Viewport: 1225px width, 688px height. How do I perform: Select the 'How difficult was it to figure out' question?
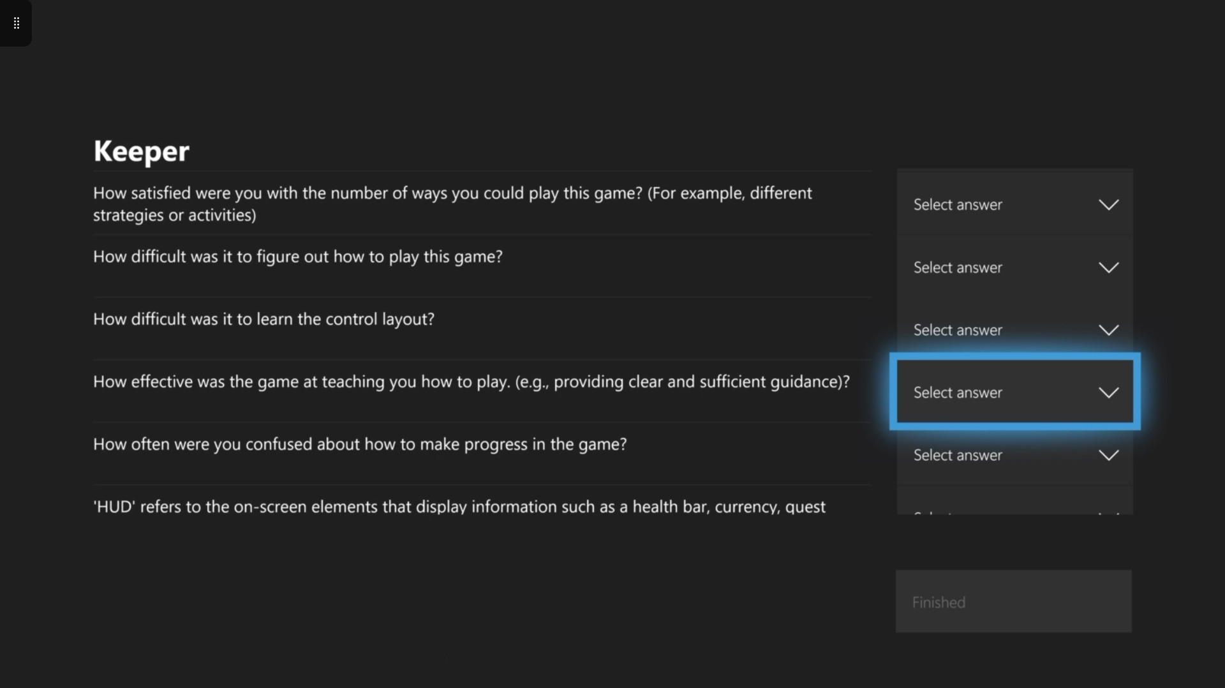[297, 257]
